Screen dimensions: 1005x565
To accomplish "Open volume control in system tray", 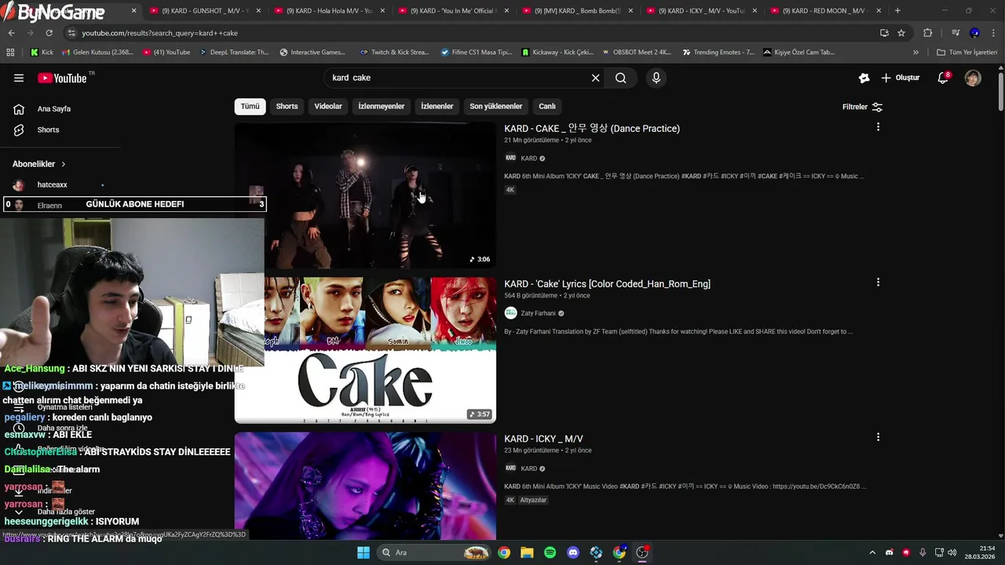I will 952,552.
